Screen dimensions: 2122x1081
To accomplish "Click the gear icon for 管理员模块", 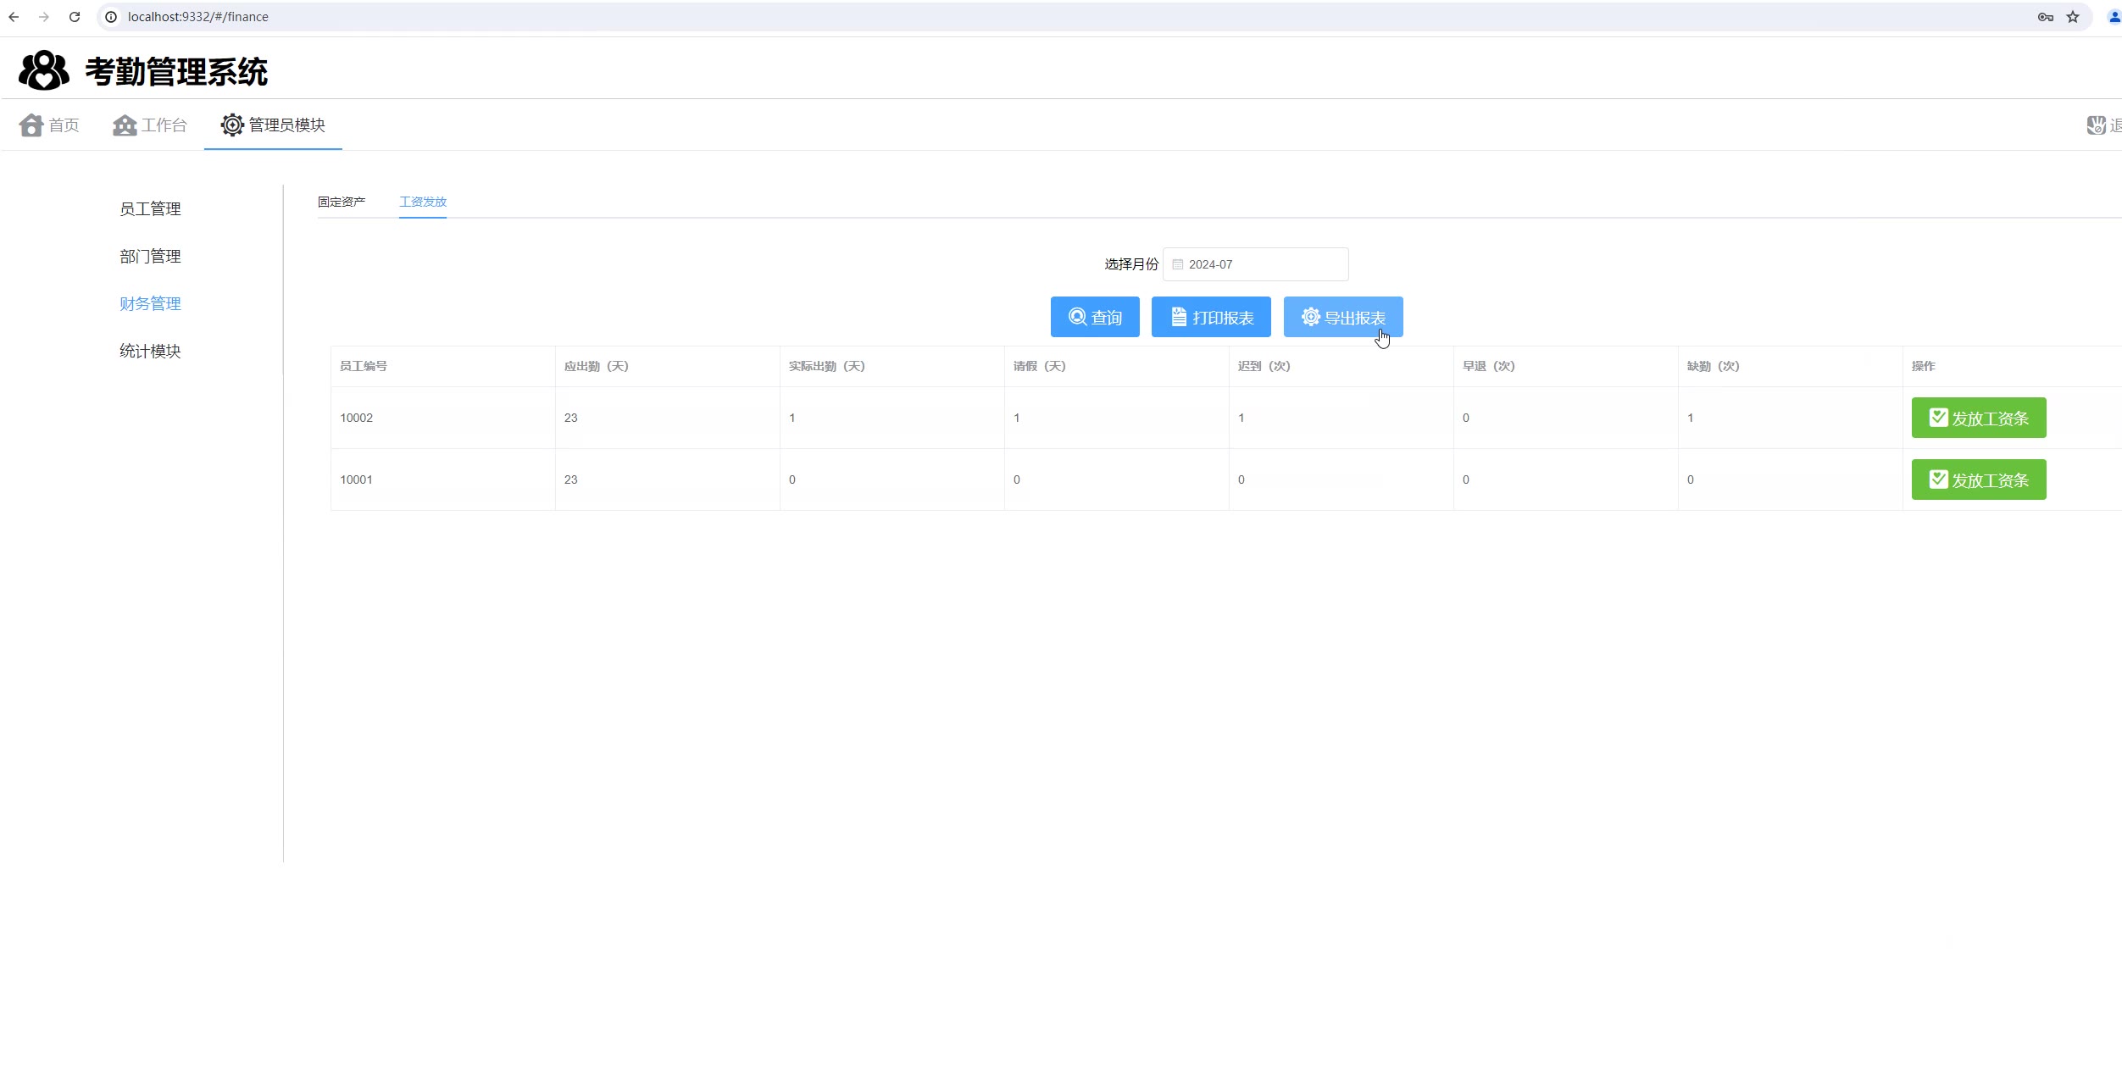I will 232,125.
